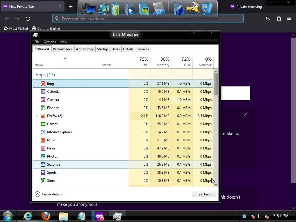Open the Videos folder with the play symbol in the dock
Screen dimensions: 296x222
click(130, 9)
